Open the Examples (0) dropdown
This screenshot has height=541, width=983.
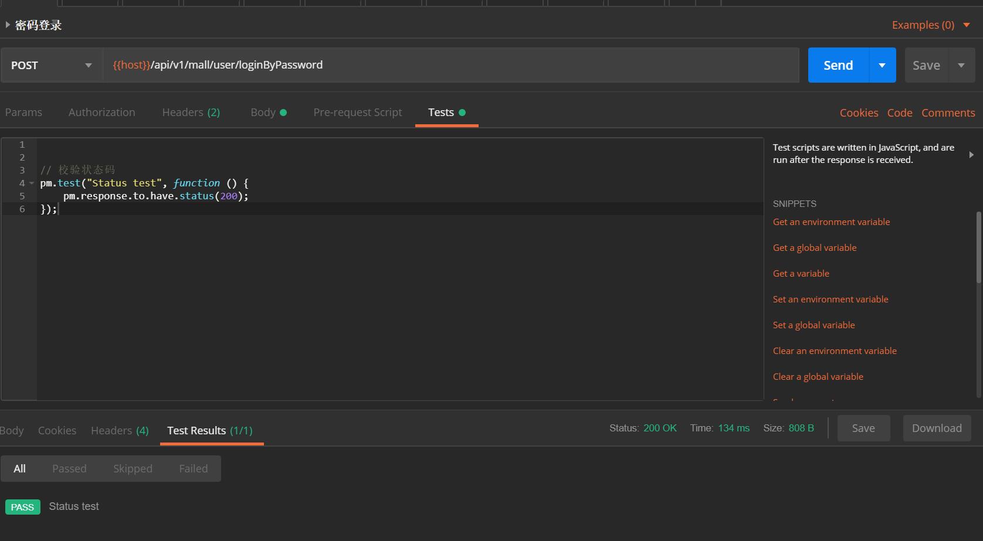(931, 25)
